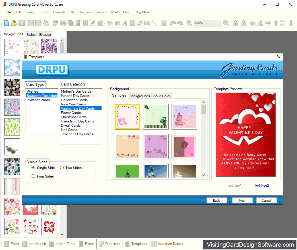The height and width of the screenshot is (250, 297).
Task: Click the database cylinder toolbar icon
Action: pos(164,23)
